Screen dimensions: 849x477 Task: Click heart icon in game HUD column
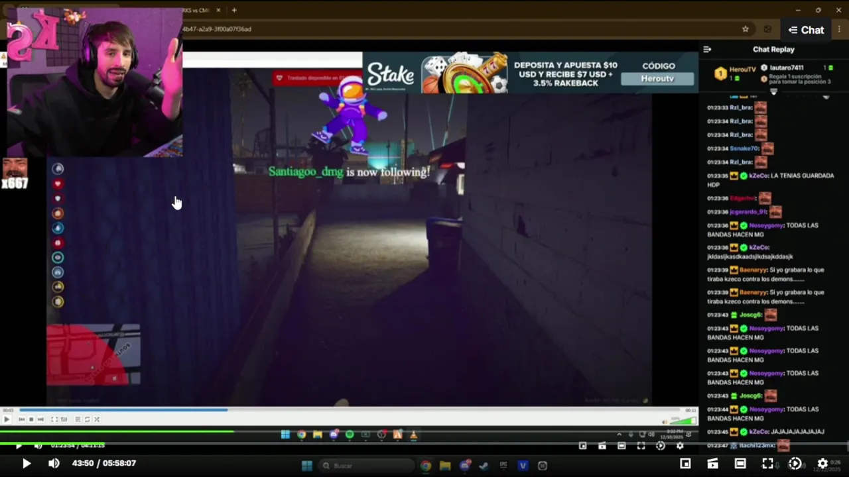coord(58,184)
